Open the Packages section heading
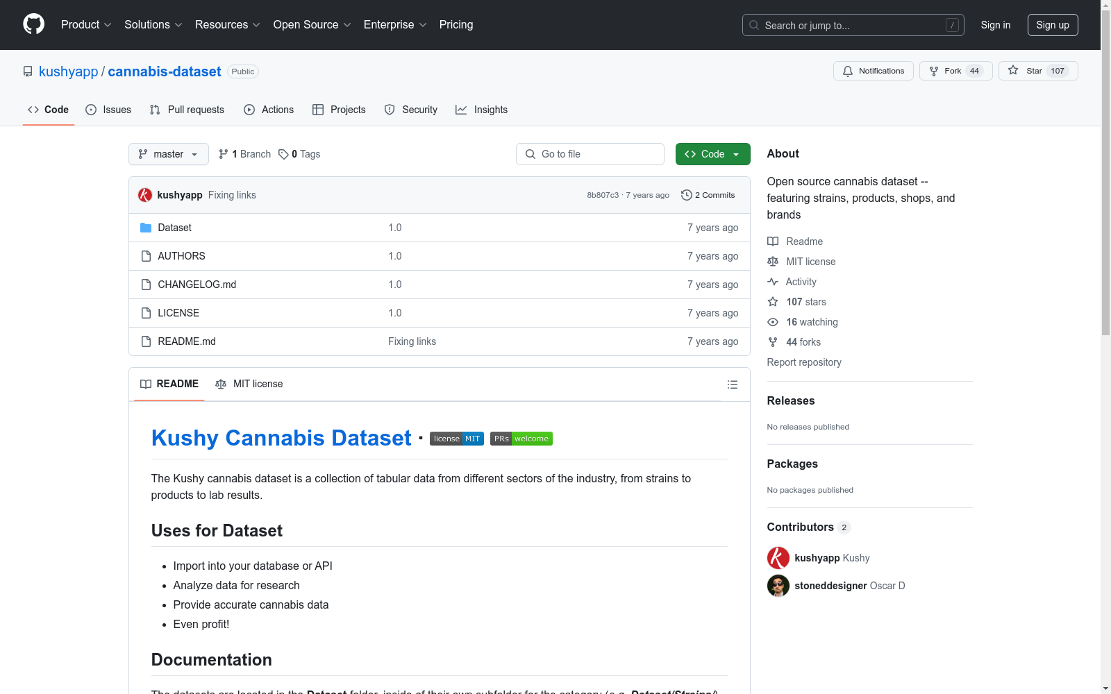The width and height of the screenshot is (1111, 694). pyautogui.click(x=792, y=464)
